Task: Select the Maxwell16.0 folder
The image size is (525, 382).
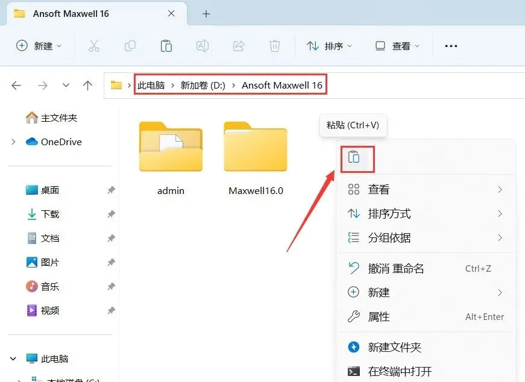Action: coord(256,158)
